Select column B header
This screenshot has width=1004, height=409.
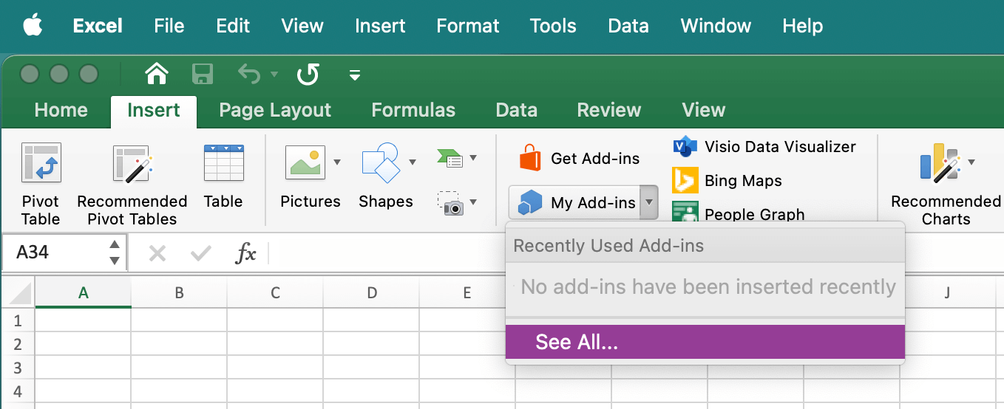point(180,293)
